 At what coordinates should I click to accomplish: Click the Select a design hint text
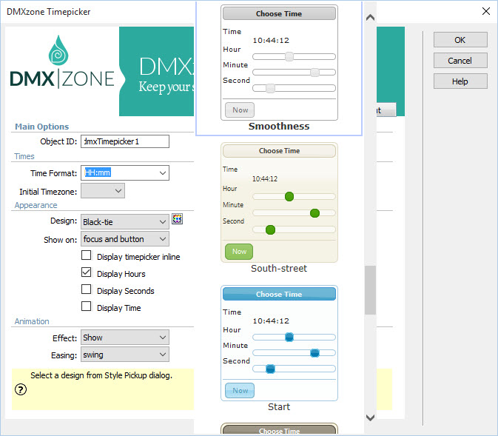[101, 375]
